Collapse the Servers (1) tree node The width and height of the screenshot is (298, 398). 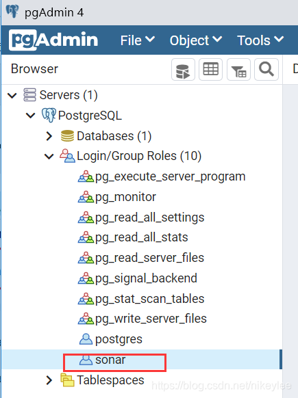click(12, 96)
